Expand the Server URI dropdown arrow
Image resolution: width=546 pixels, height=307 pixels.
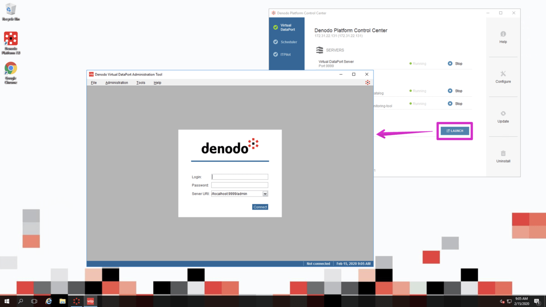(265, 194)
